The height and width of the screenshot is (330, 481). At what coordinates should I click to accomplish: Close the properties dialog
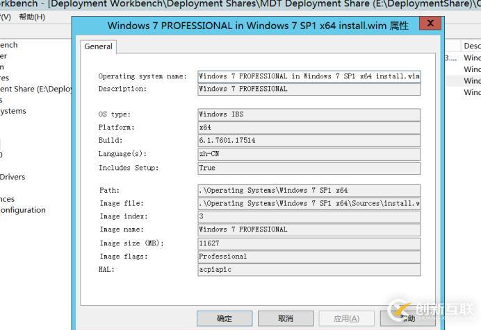(430, 23)
